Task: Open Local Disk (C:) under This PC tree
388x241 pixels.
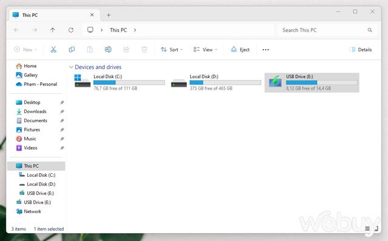Action: 38,175
